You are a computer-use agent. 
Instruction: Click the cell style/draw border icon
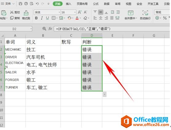pos(61,18)
